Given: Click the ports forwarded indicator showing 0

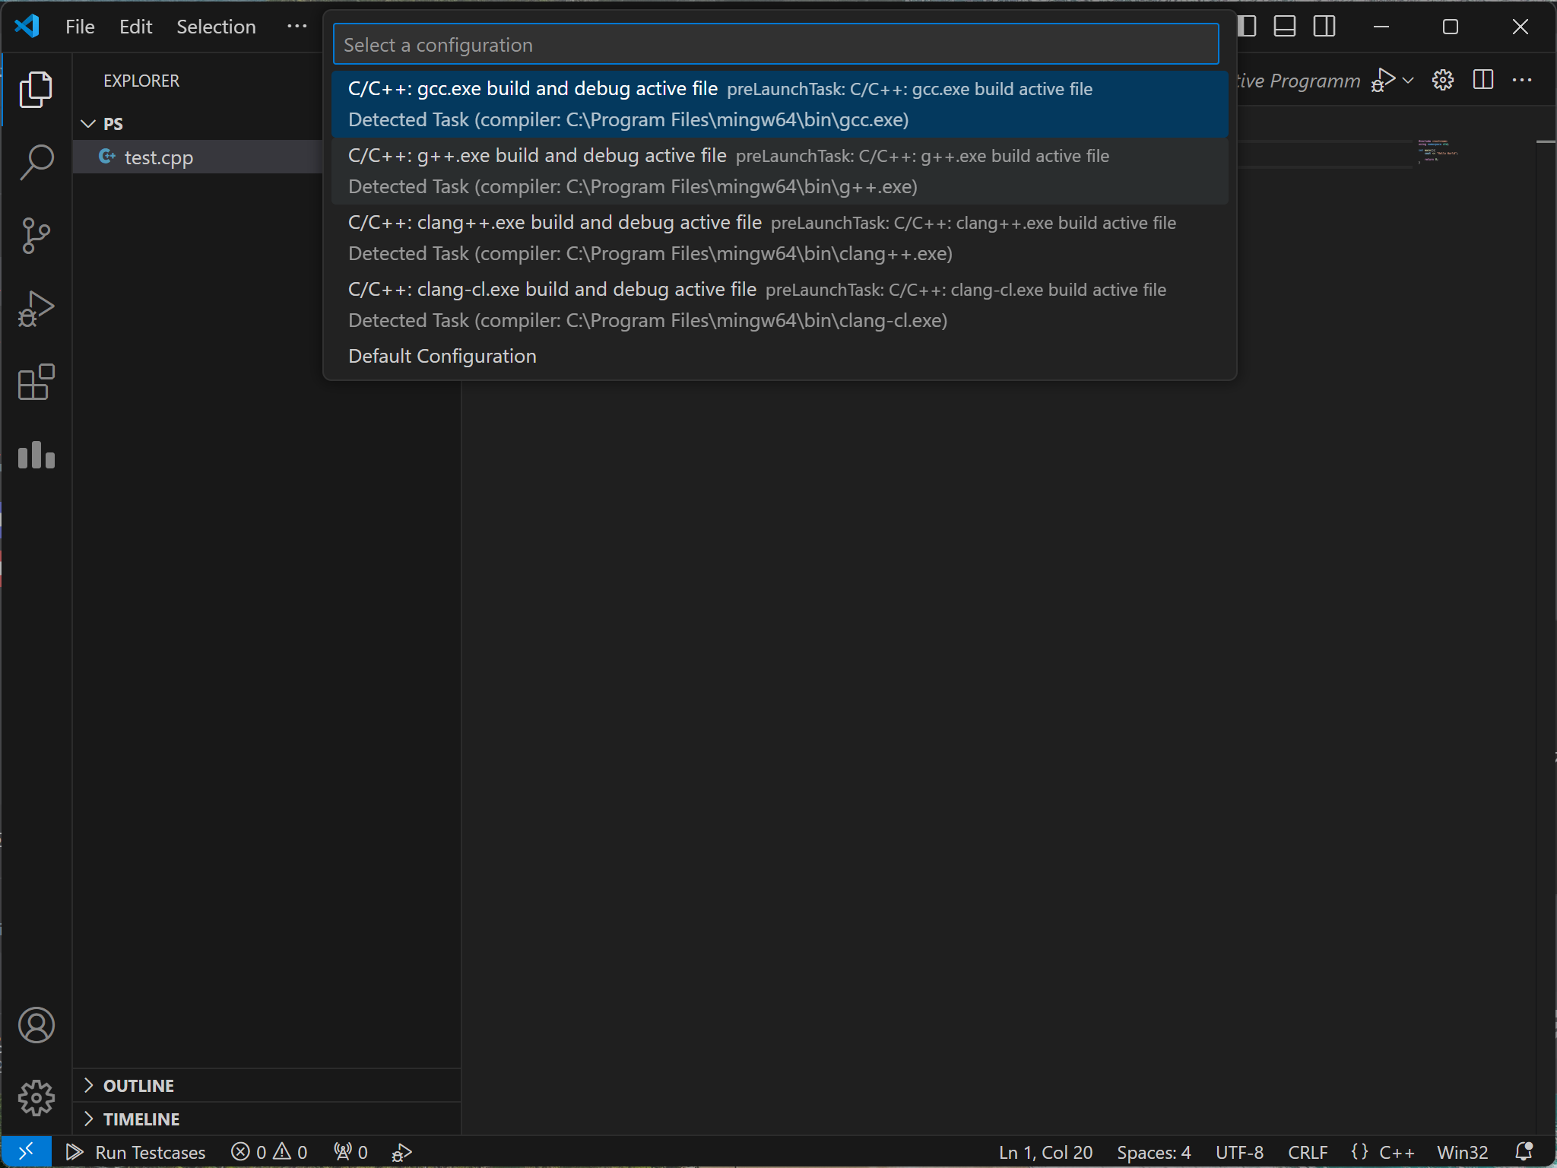Looking at the screenshot, I should [x=350, y=1152].
